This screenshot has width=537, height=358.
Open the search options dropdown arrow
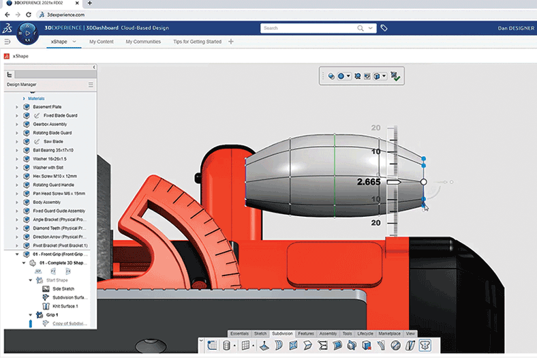click(x=371, y=28)
